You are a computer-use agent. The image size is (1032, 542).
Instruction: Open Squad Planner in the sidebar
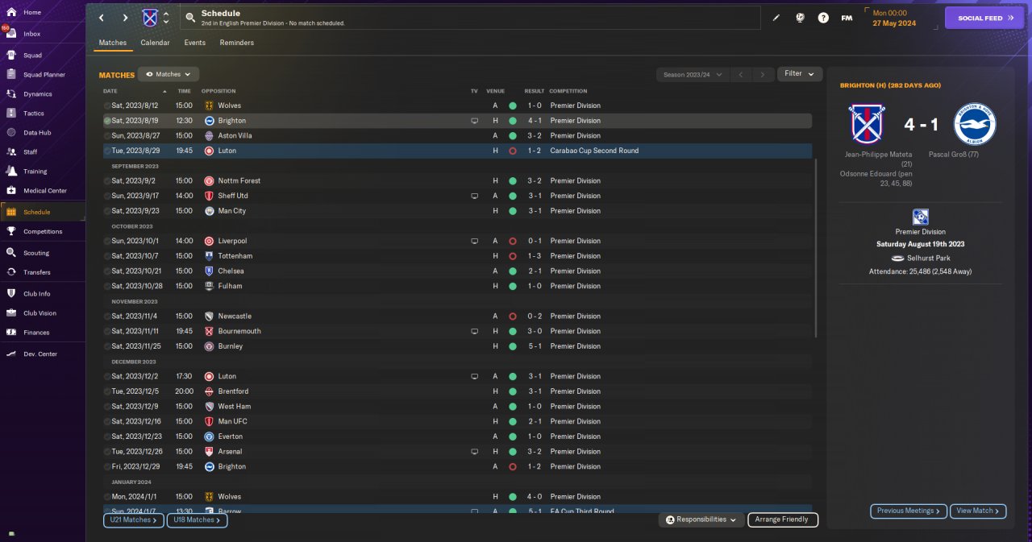pos(44,75)
